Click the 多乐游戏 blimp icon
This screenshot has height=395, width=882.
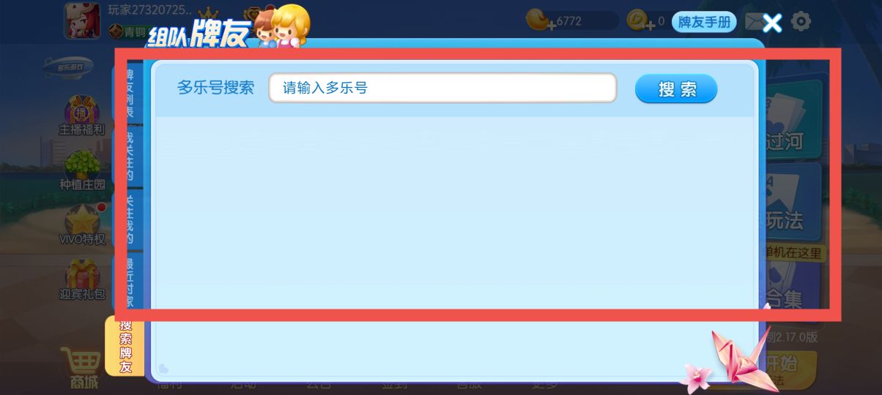[68, 66]
